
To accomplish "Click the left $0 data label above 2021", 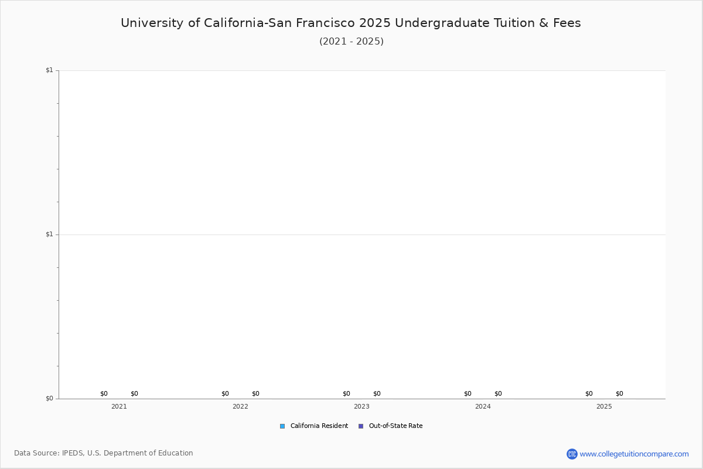I will (x=104, y=394).
